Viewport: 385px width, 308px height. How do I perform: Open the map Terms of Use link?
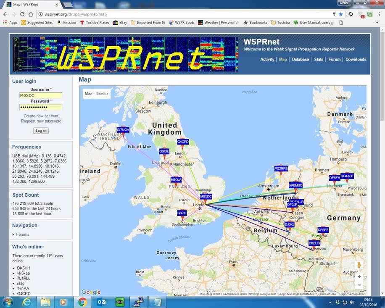[327, 294]
